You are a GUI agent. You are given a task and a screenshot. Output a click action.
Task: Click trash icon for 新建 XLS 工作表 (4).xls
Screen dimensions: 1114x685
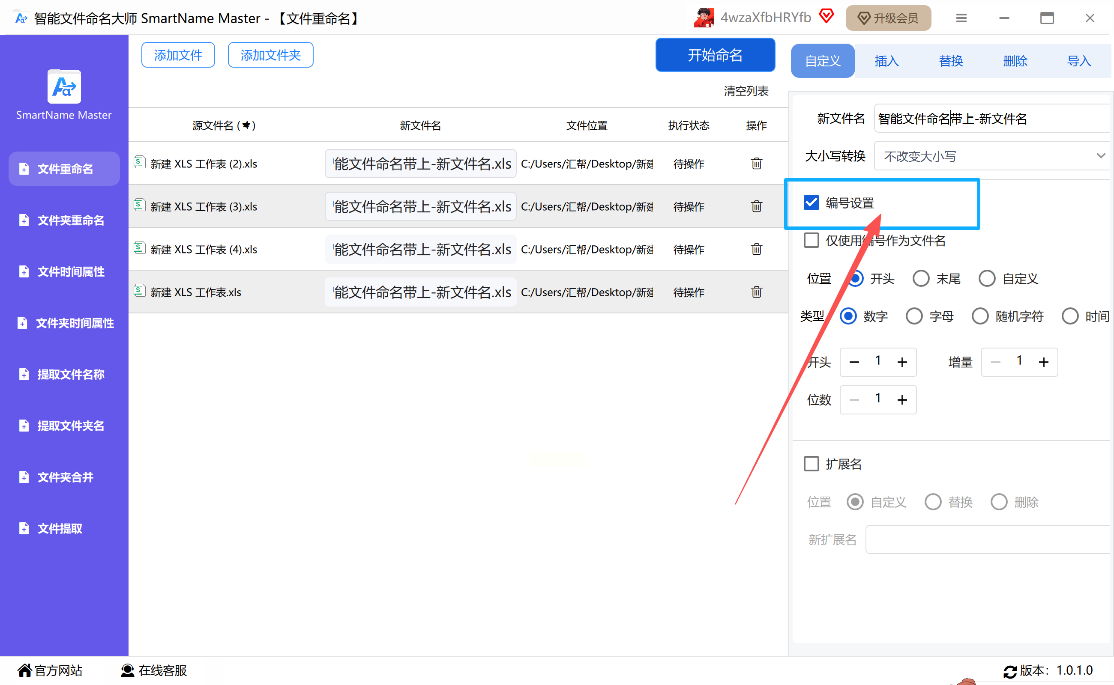(x=756, y=249)
